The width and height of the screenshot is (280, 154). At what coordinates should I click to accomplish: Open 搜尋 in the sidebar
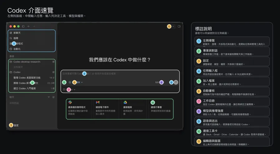[16, 38]
